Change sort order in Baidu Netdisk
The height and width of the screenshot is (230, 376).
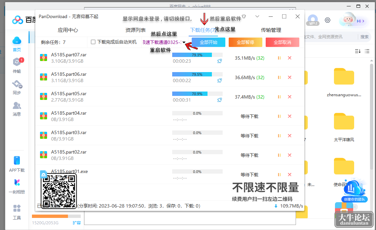point(358,51)
